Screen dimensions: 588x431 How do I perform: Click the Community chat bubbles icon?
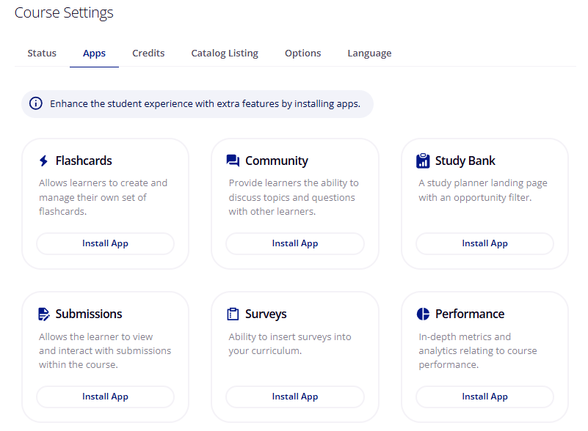point(233,161)
